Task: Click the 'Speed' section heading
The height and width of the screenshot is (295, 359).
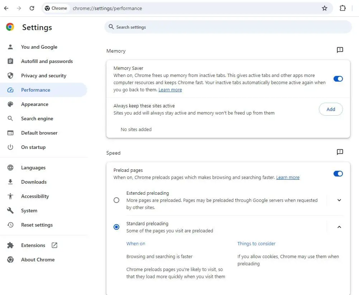Action: pos(113,153)
